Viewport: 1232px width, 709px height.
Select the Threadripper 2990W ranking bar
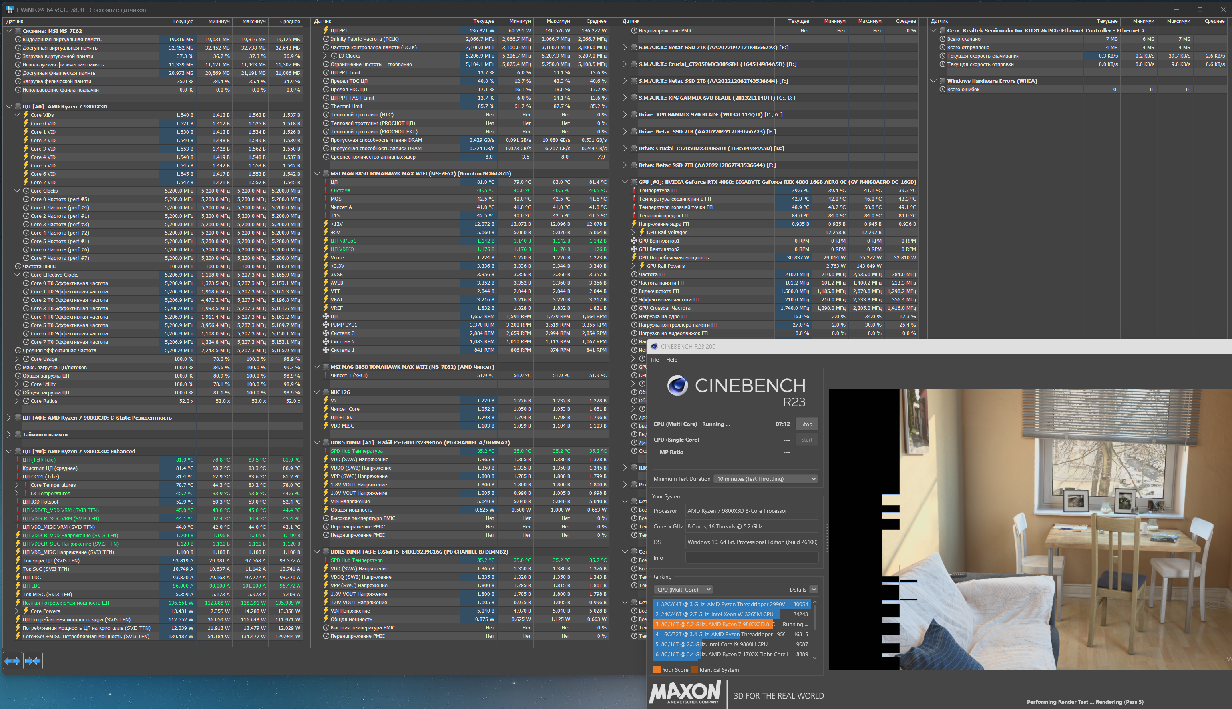tap(732, 604)
